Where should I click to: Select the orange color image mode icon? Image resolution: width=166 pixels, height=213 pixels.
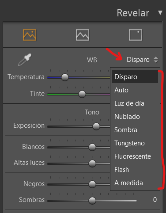(x=30, y=35)
